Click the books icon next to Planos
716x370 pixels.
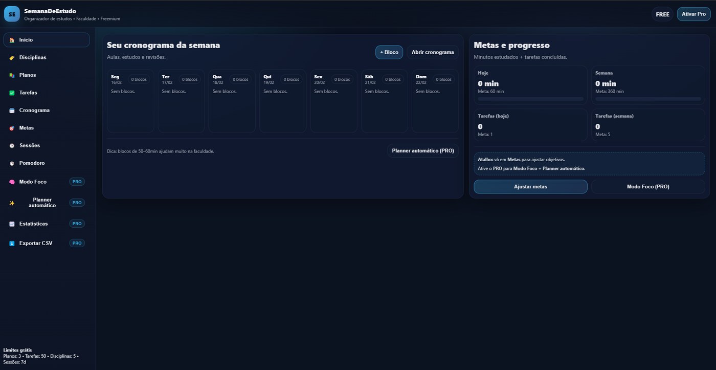[12, 75]
